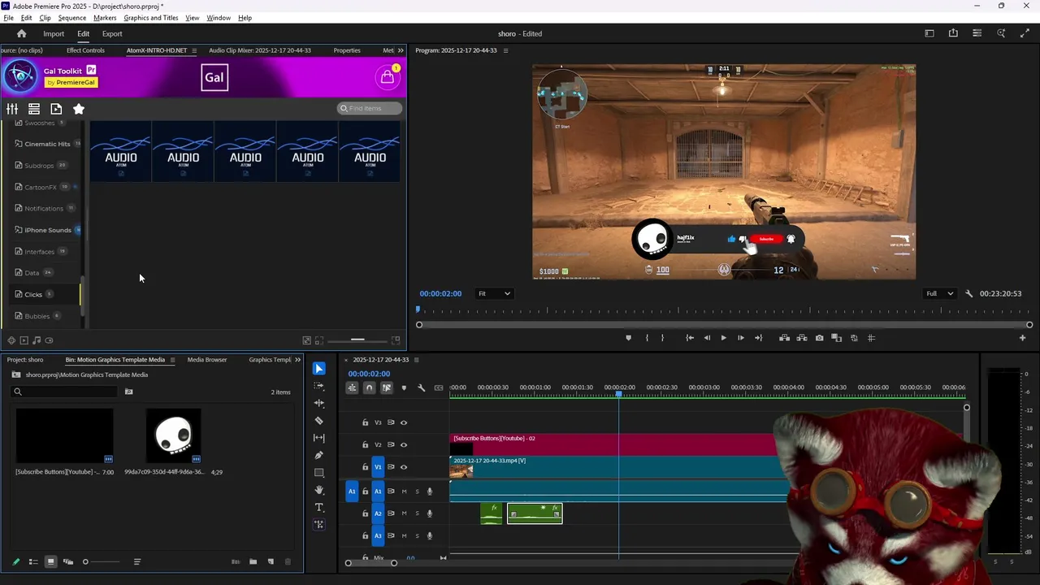
Task: Click the Mark In bracket button
Action: 647,338
